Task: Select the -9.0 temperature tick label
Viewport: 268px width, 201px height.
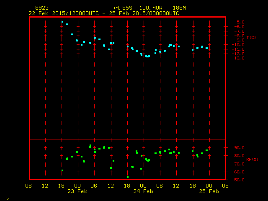Action: tap(239, 40)
